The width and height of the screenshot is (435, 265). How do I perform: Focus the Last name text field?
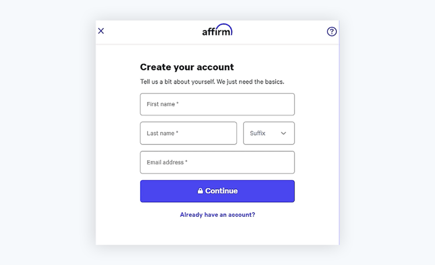coord(188,133)
